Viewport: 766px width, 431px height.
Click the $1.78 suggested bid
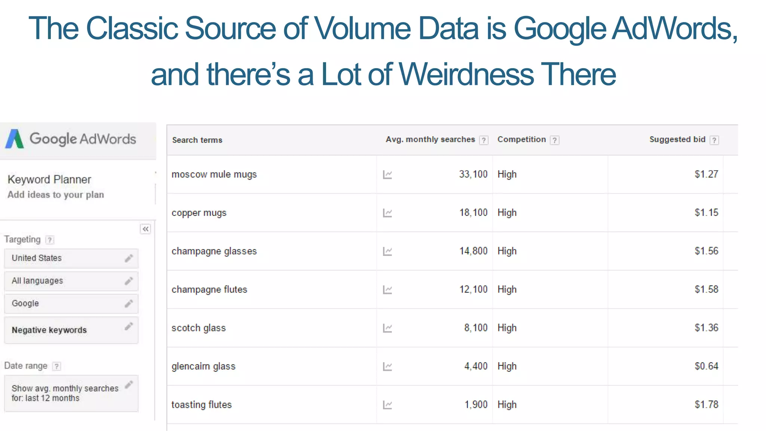tap(707, 405)
